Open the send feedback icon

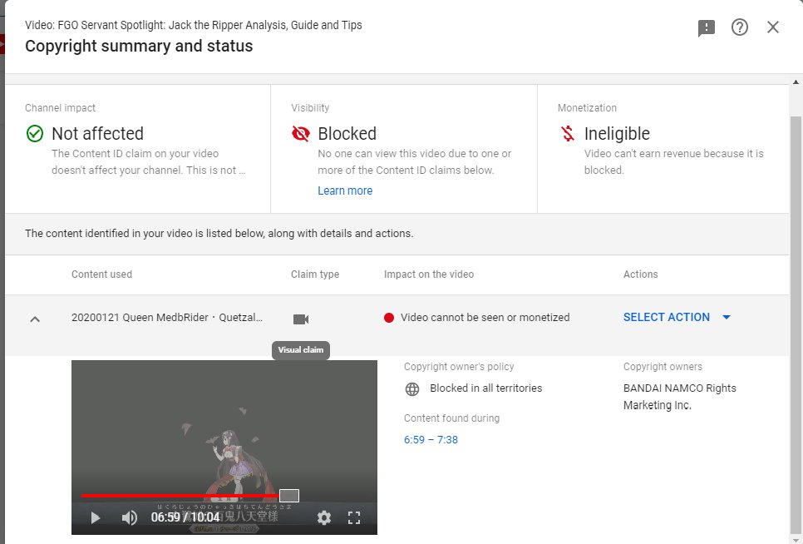point(707,27)
